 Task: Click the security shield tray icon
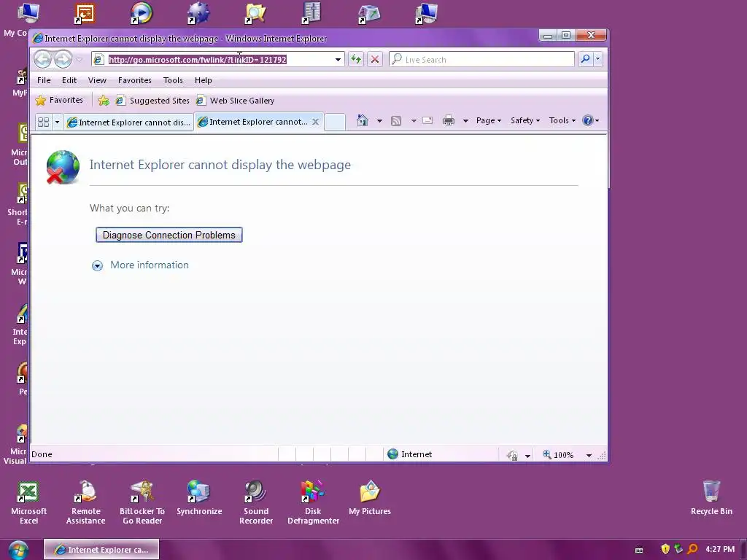coord(665,549)
